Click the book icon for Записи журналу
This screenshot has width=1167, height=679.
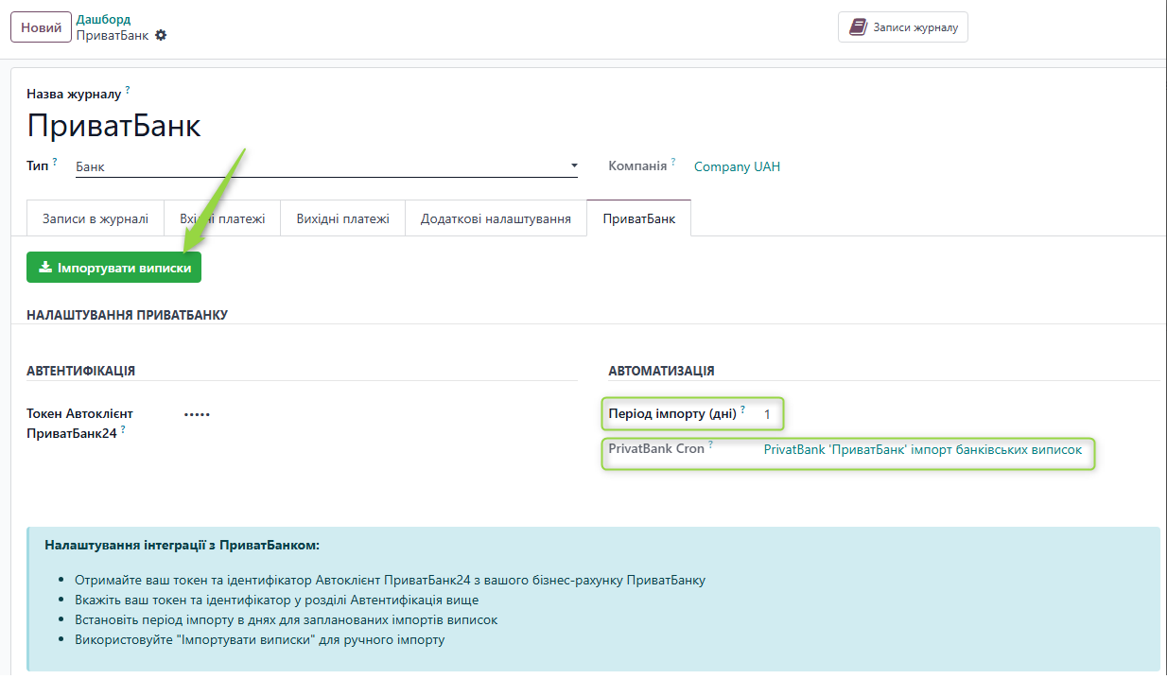click(858, 27)
